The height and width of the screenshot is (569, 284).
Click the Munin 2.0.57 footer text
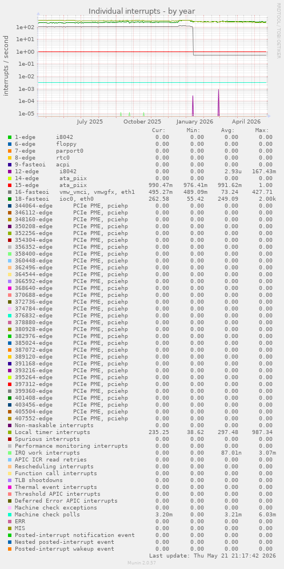point(142,563)
